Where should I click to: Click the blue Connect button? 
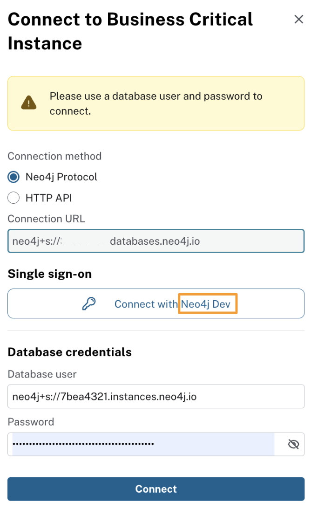[x=156, y=489]
